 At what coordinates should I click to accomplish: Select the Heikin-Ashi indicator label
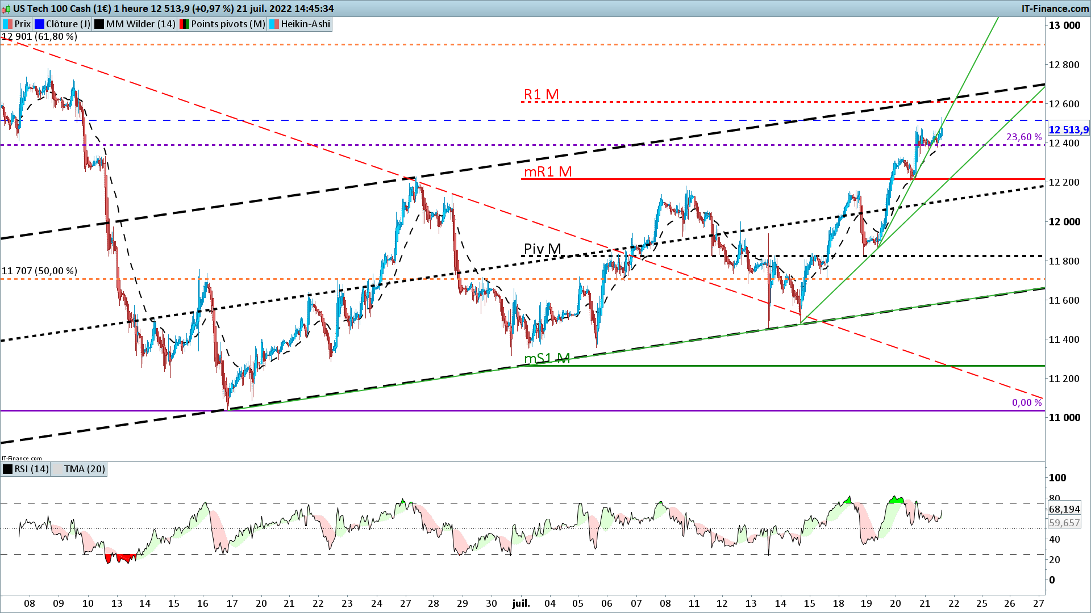point(305,24)
